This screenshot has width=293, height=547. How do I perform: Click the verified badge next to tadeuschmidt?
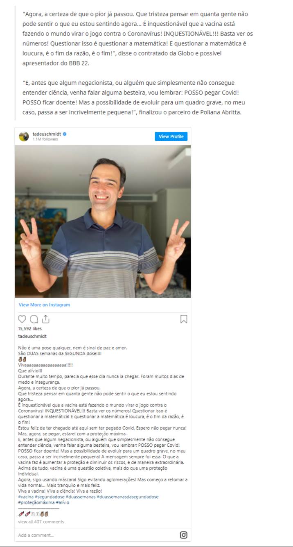tap(64, 134)
